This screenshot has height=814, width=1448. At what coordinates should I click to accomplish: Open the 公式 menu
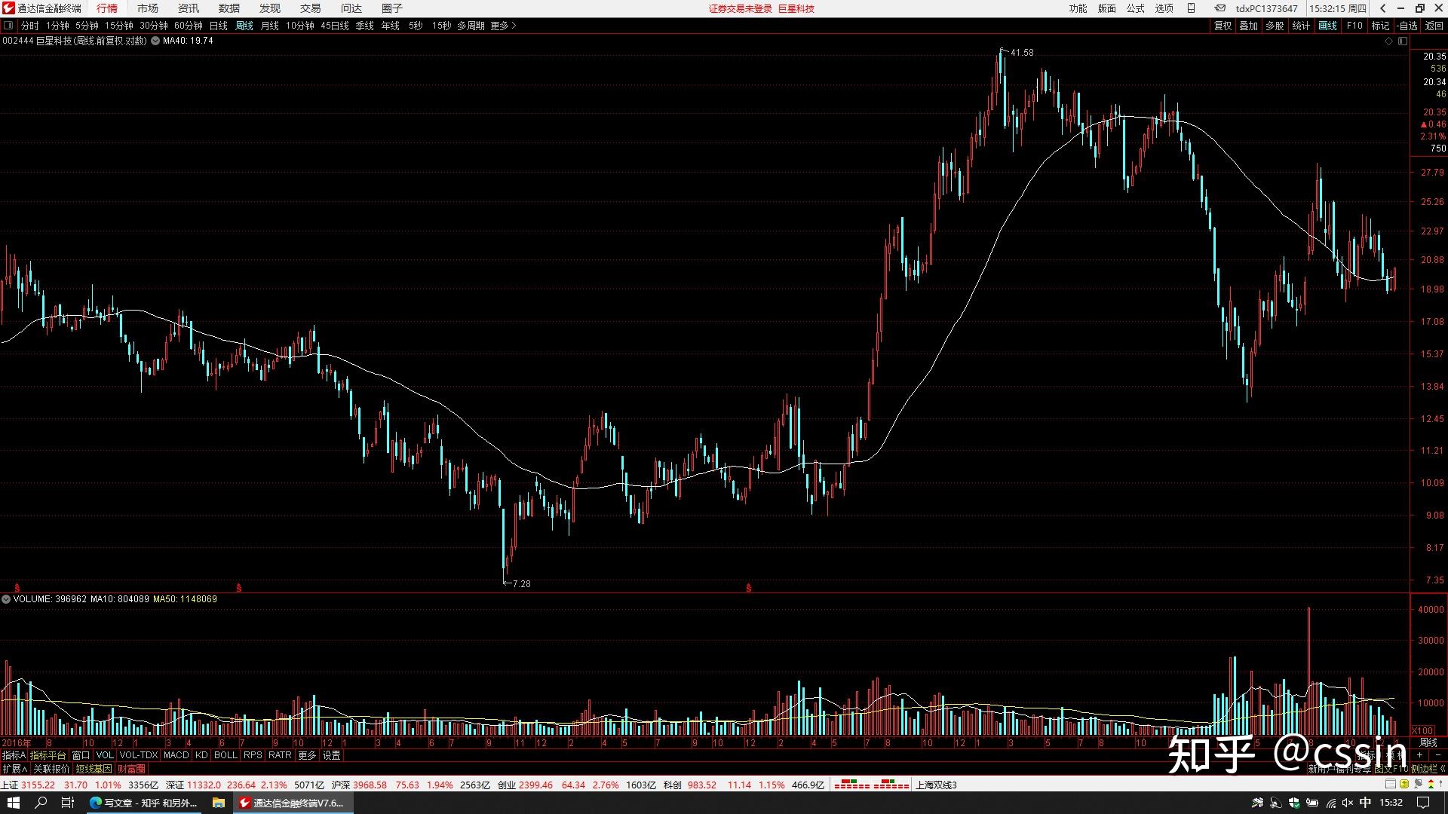coord(1136,8)
